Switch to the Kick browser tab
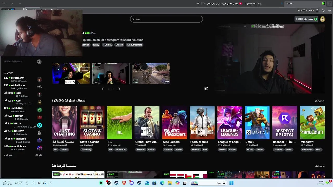The width and height of the screenshot is (333, 187). pos(306,4)
